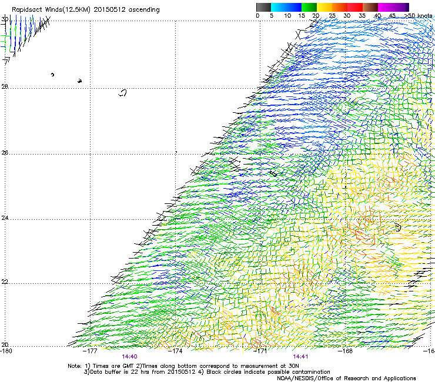Click the legend's '10' tick label
This screenshot has height=382, width=435.
pyautogui.click(x=287, y=15)
